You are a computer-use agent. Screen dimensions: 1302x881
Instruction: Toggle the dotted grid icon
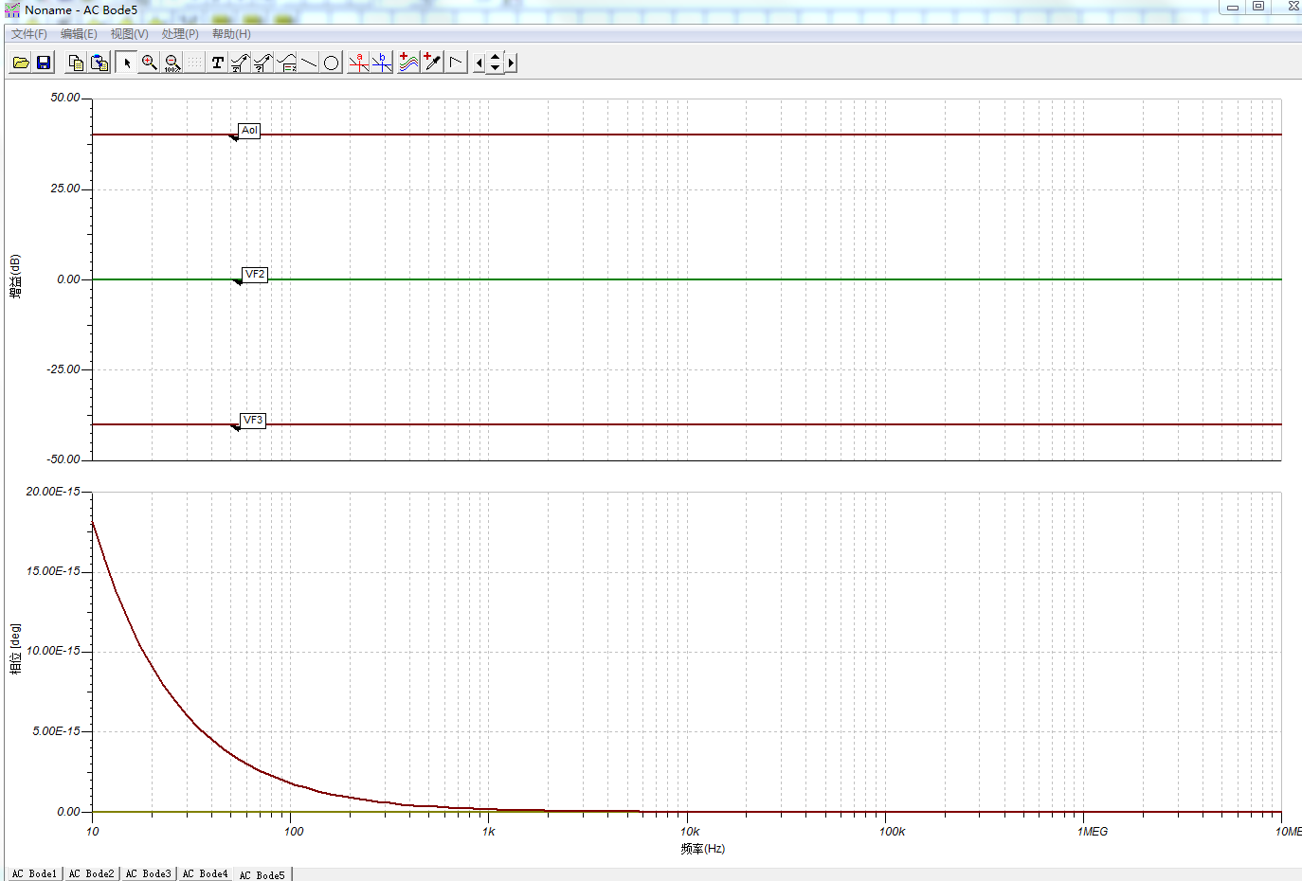pyautogui.click(x=194, y=63)
